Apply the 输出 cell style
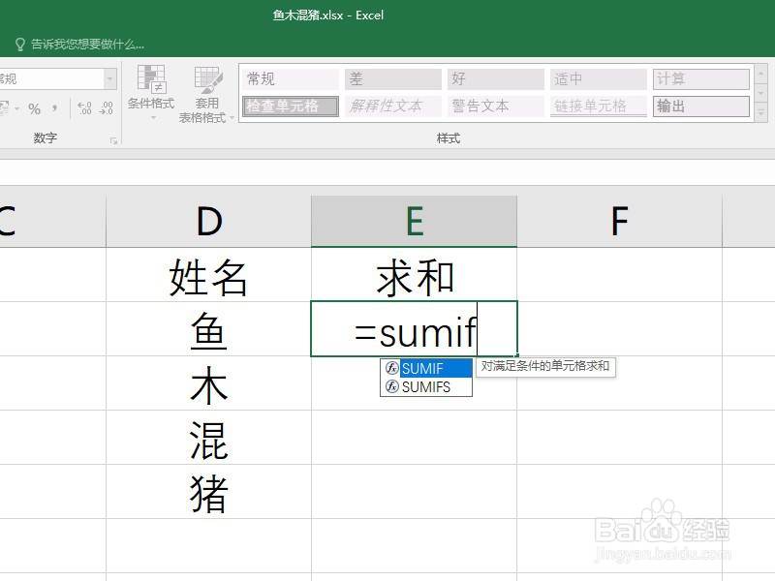Viewport: 775px width, 581px height. coord(701,107)
